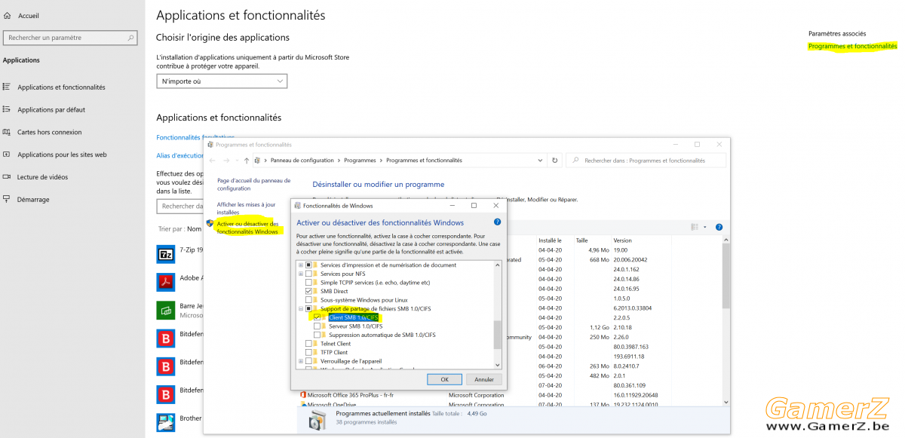
Task: Click the Applications par défaut sidebar icon
Action: tap(7, 109)
